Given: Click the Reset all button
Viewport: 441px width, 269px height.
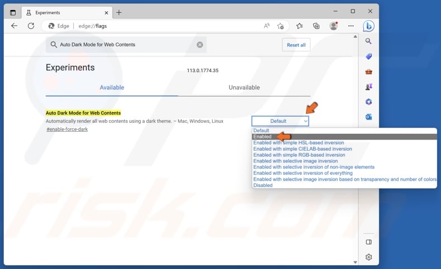Looking at the screenshot, I should (x=296, y=45).
